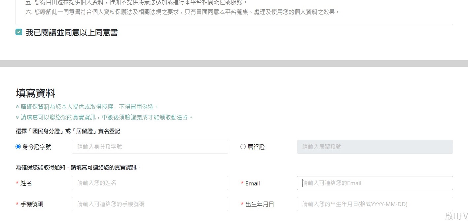The image size is (468, 221).
Task: Click the 手機號碼 field label
Action: (x=32, y=204)
